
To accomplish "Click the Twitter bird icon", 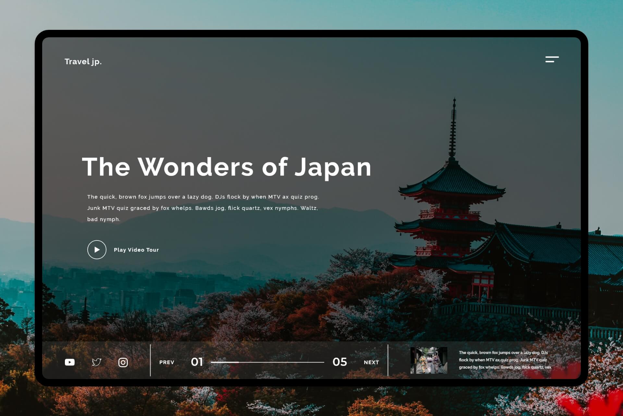I will tap(97, 362).
